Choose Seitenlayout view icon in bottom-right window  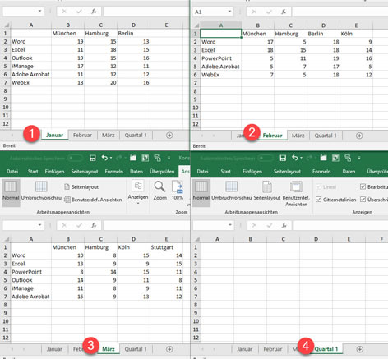pos(267,191)
